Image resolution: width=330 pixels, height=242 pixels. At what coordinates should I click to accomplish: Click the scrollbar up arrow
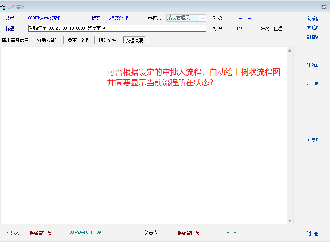coord(290,50)
